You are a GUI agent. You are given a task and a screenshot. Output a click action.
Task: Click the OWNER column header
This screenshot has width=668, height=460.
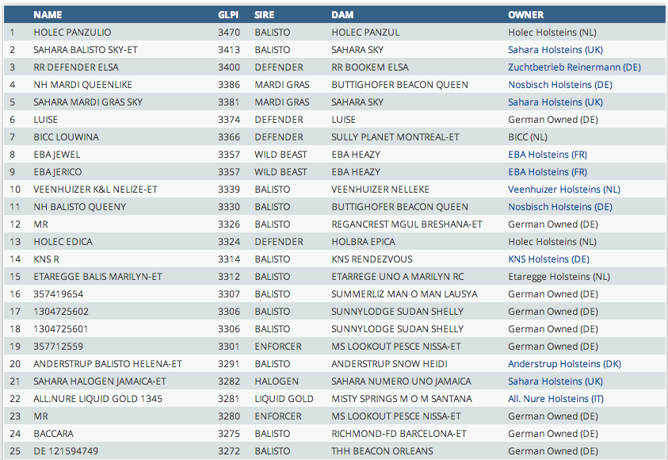(x=526, y=15)
